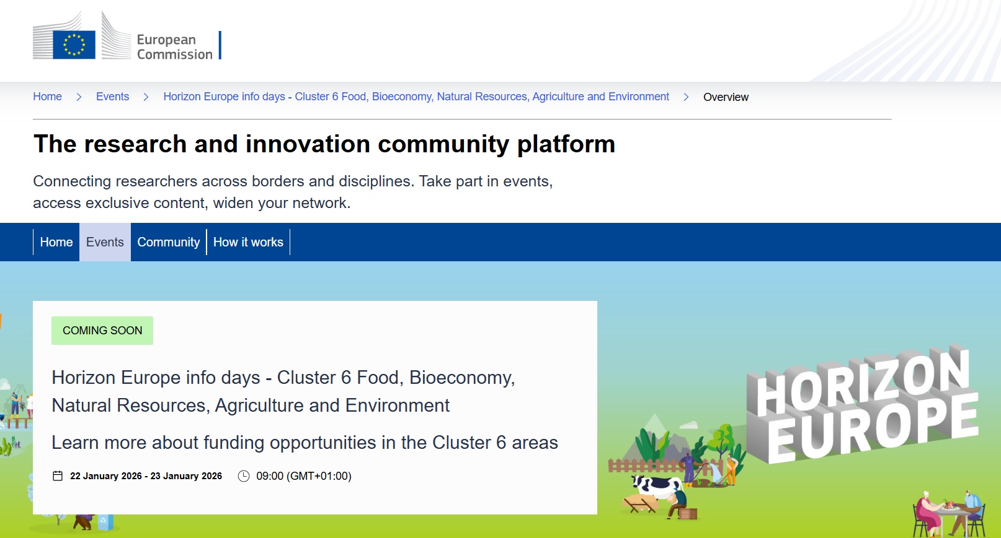
Task: Click the clock icon beside 09:00
Action: (x=244, y=476)
